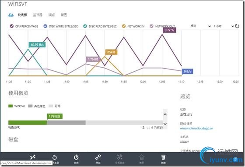Click the 40.97 B/s chart label
245x167 pixels.
[37, 45]
